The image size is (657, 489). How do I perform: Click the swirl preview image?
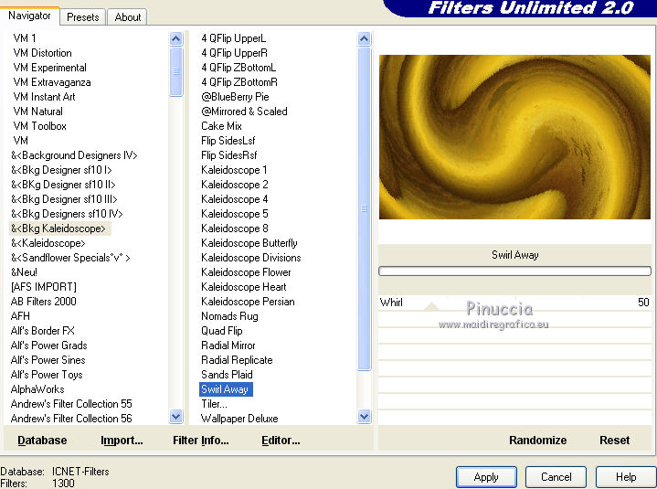pos(514,137)
